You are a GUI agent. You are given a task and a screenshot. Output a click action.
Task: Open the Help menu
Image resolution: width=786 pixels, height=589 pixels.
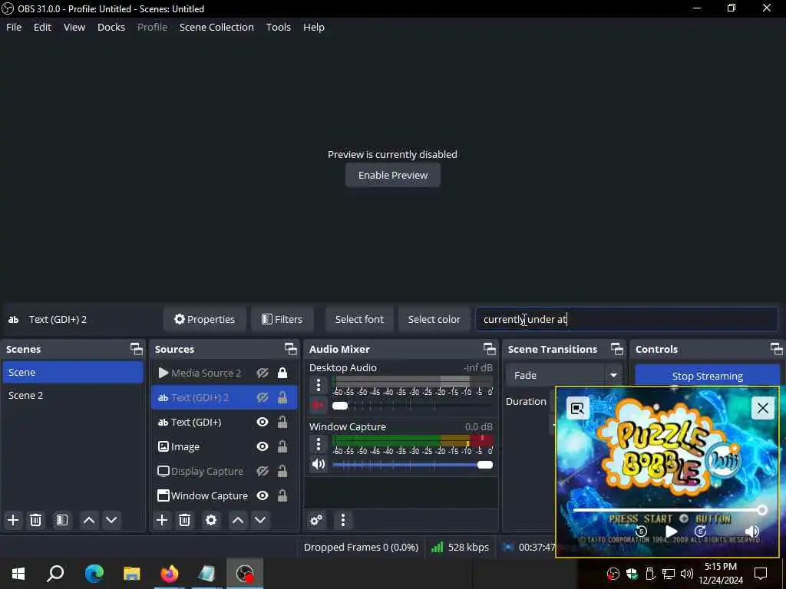(x=314, y=27)
